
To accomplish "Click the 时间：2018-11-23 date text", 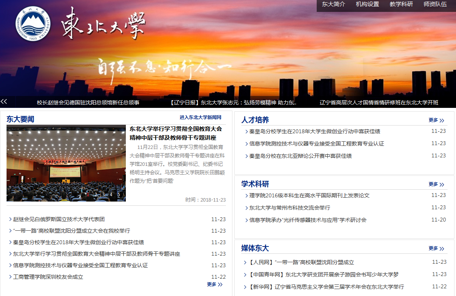I will point(205,200).
